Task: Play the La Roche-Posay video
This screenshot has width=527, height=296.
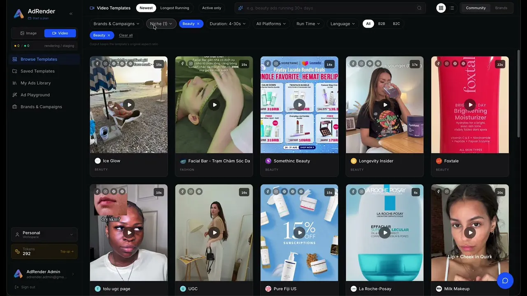Action: click(x=385, y=233)
